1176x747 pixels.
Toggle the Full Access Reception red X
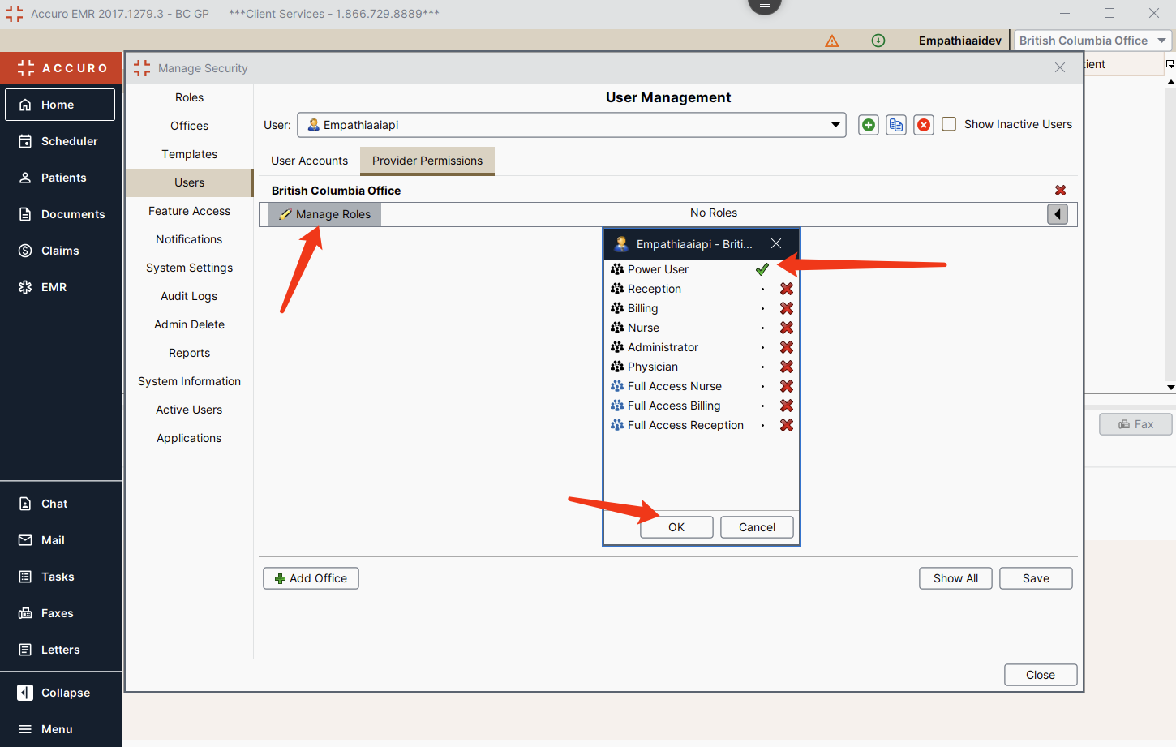[x=787, y=425]
